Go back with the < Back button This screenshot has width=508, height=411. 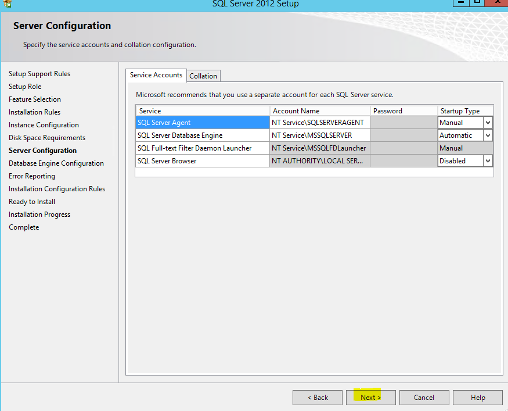tap(318, 398)
